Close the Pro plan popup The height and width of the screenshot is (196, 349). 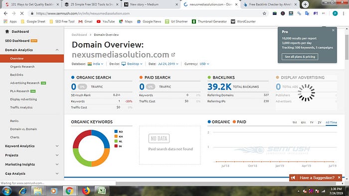coord(333,30)
